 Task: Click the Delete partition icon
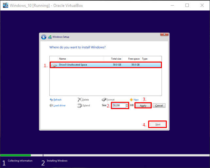tap(79, 100)
